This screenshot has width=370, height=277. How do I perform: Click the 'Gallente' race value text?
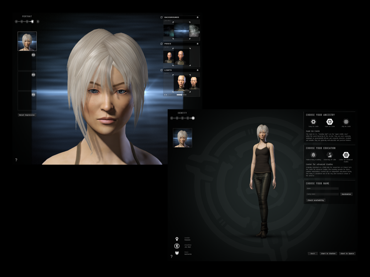point(188,254)
